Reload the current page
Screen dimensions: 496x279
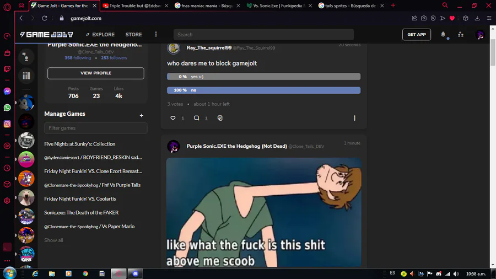click(44, 18)
